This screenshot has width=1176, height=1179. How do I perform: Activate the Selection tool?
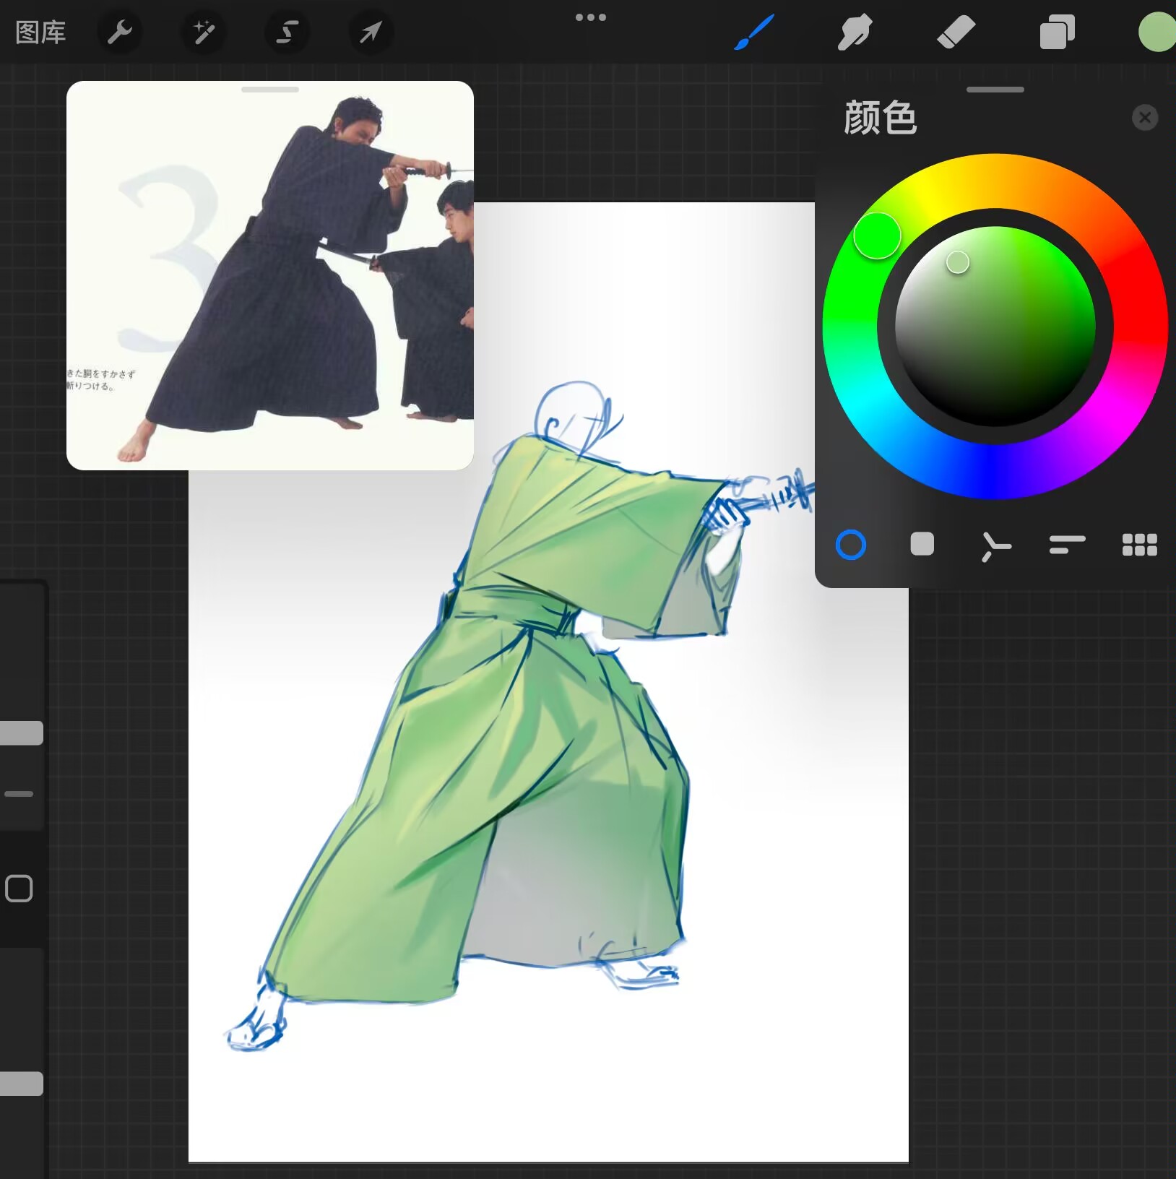click(x=287, y=33)
